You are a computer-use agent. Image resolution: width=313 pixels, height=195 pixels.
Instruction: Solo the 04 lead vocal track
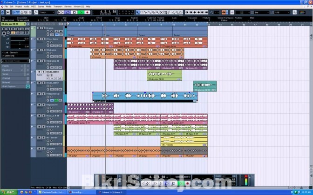pyautogui.click(x=43, y=94)
